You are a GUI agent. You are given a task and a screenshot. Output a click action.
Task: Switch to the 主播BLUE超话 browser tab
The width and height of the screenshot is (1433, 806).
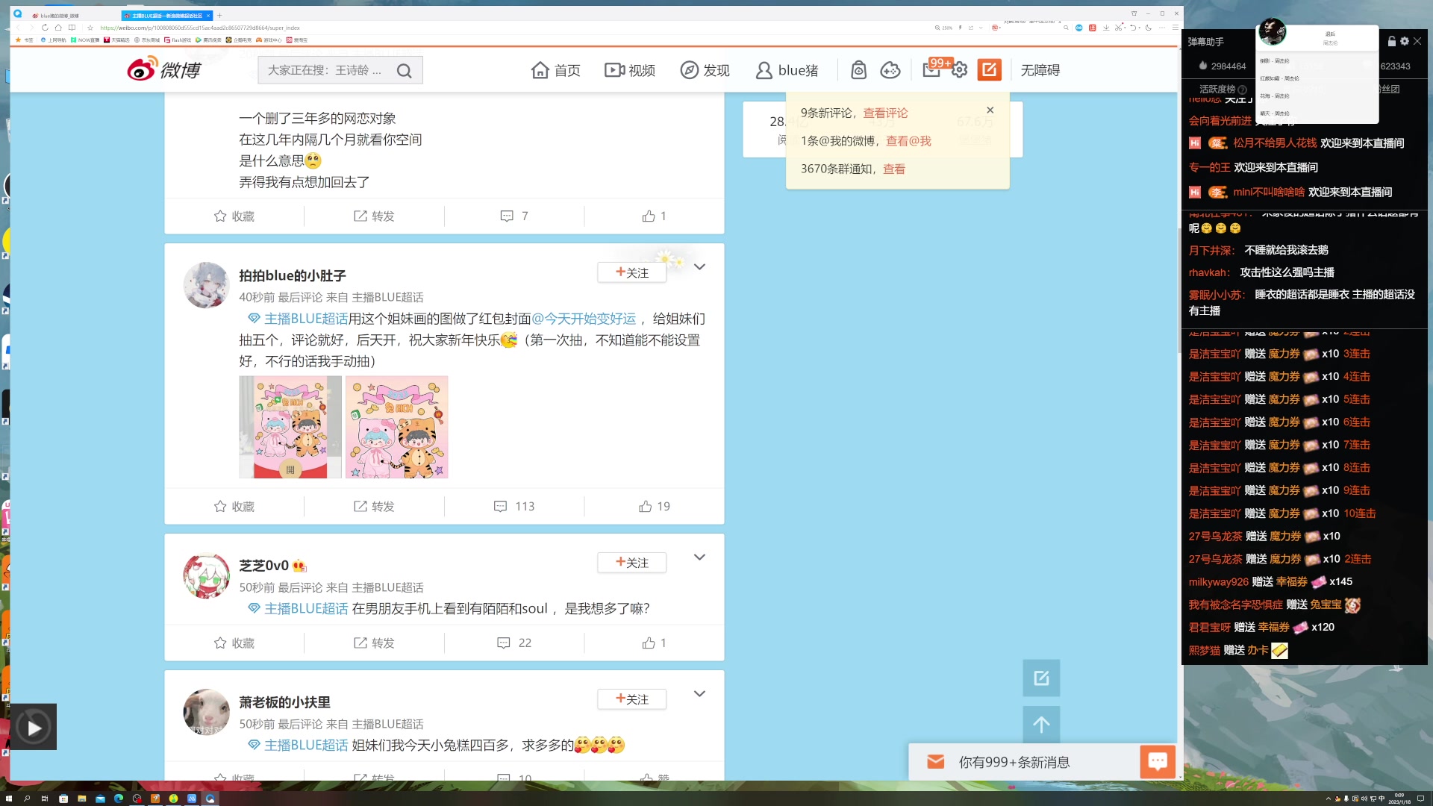[164, 15]
